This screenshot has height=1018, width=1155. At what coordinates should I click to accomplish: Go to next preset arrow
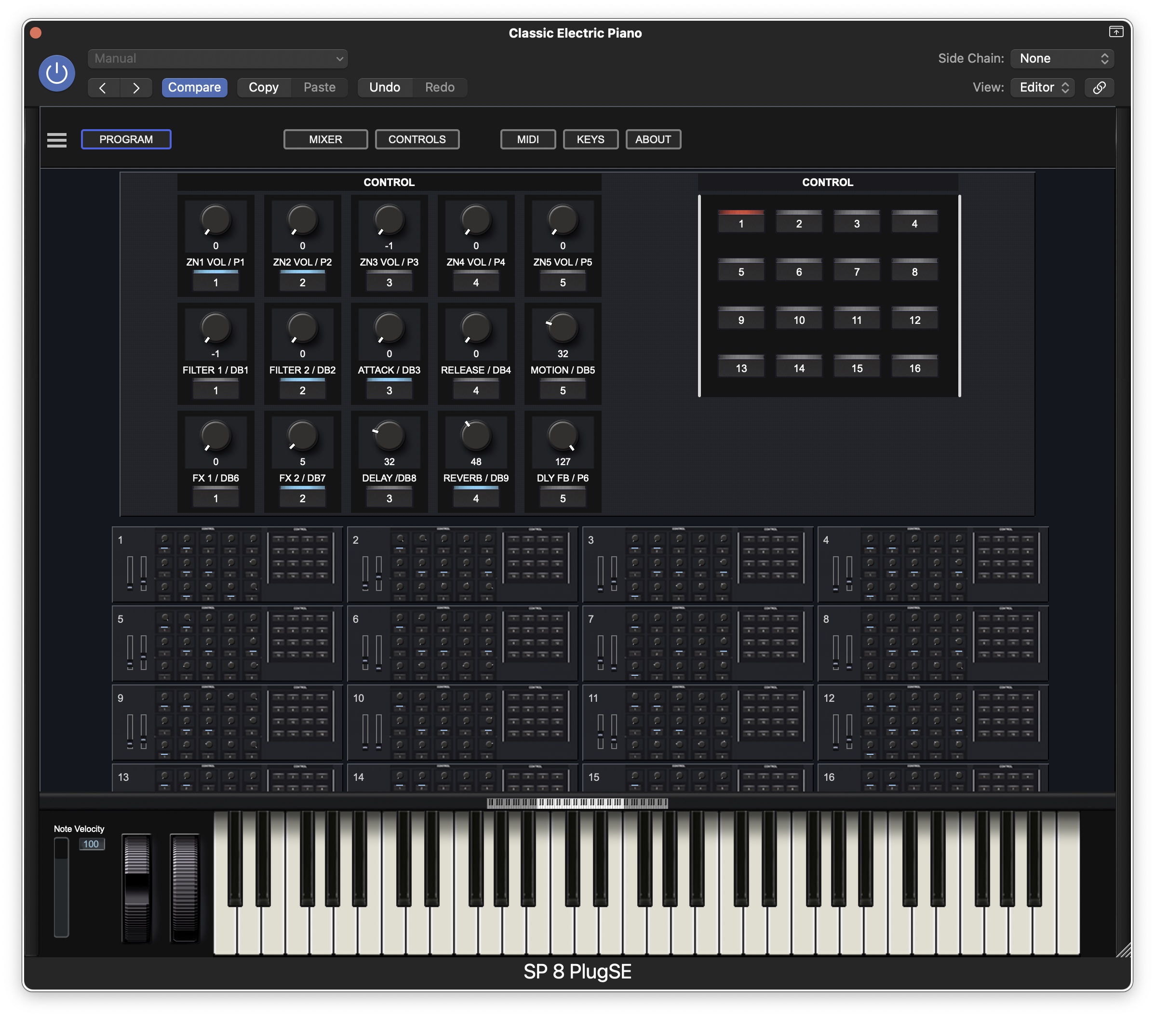coord(135,88)
